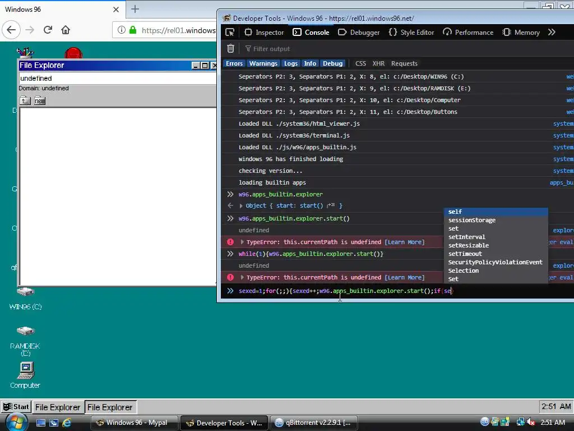
Task: Toggle the Logs filter
Action: pyautogui.click(x=291, y=63)
